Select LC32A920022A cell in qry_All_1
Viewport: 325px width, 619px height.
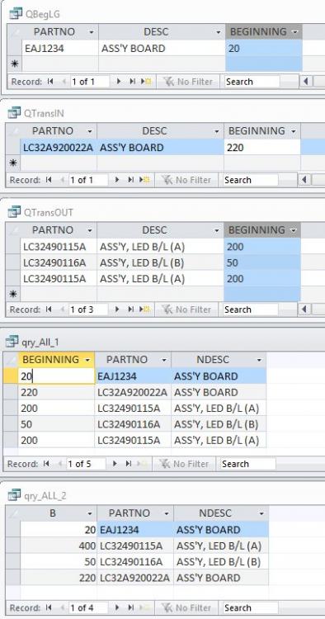(x=133, y=392)
